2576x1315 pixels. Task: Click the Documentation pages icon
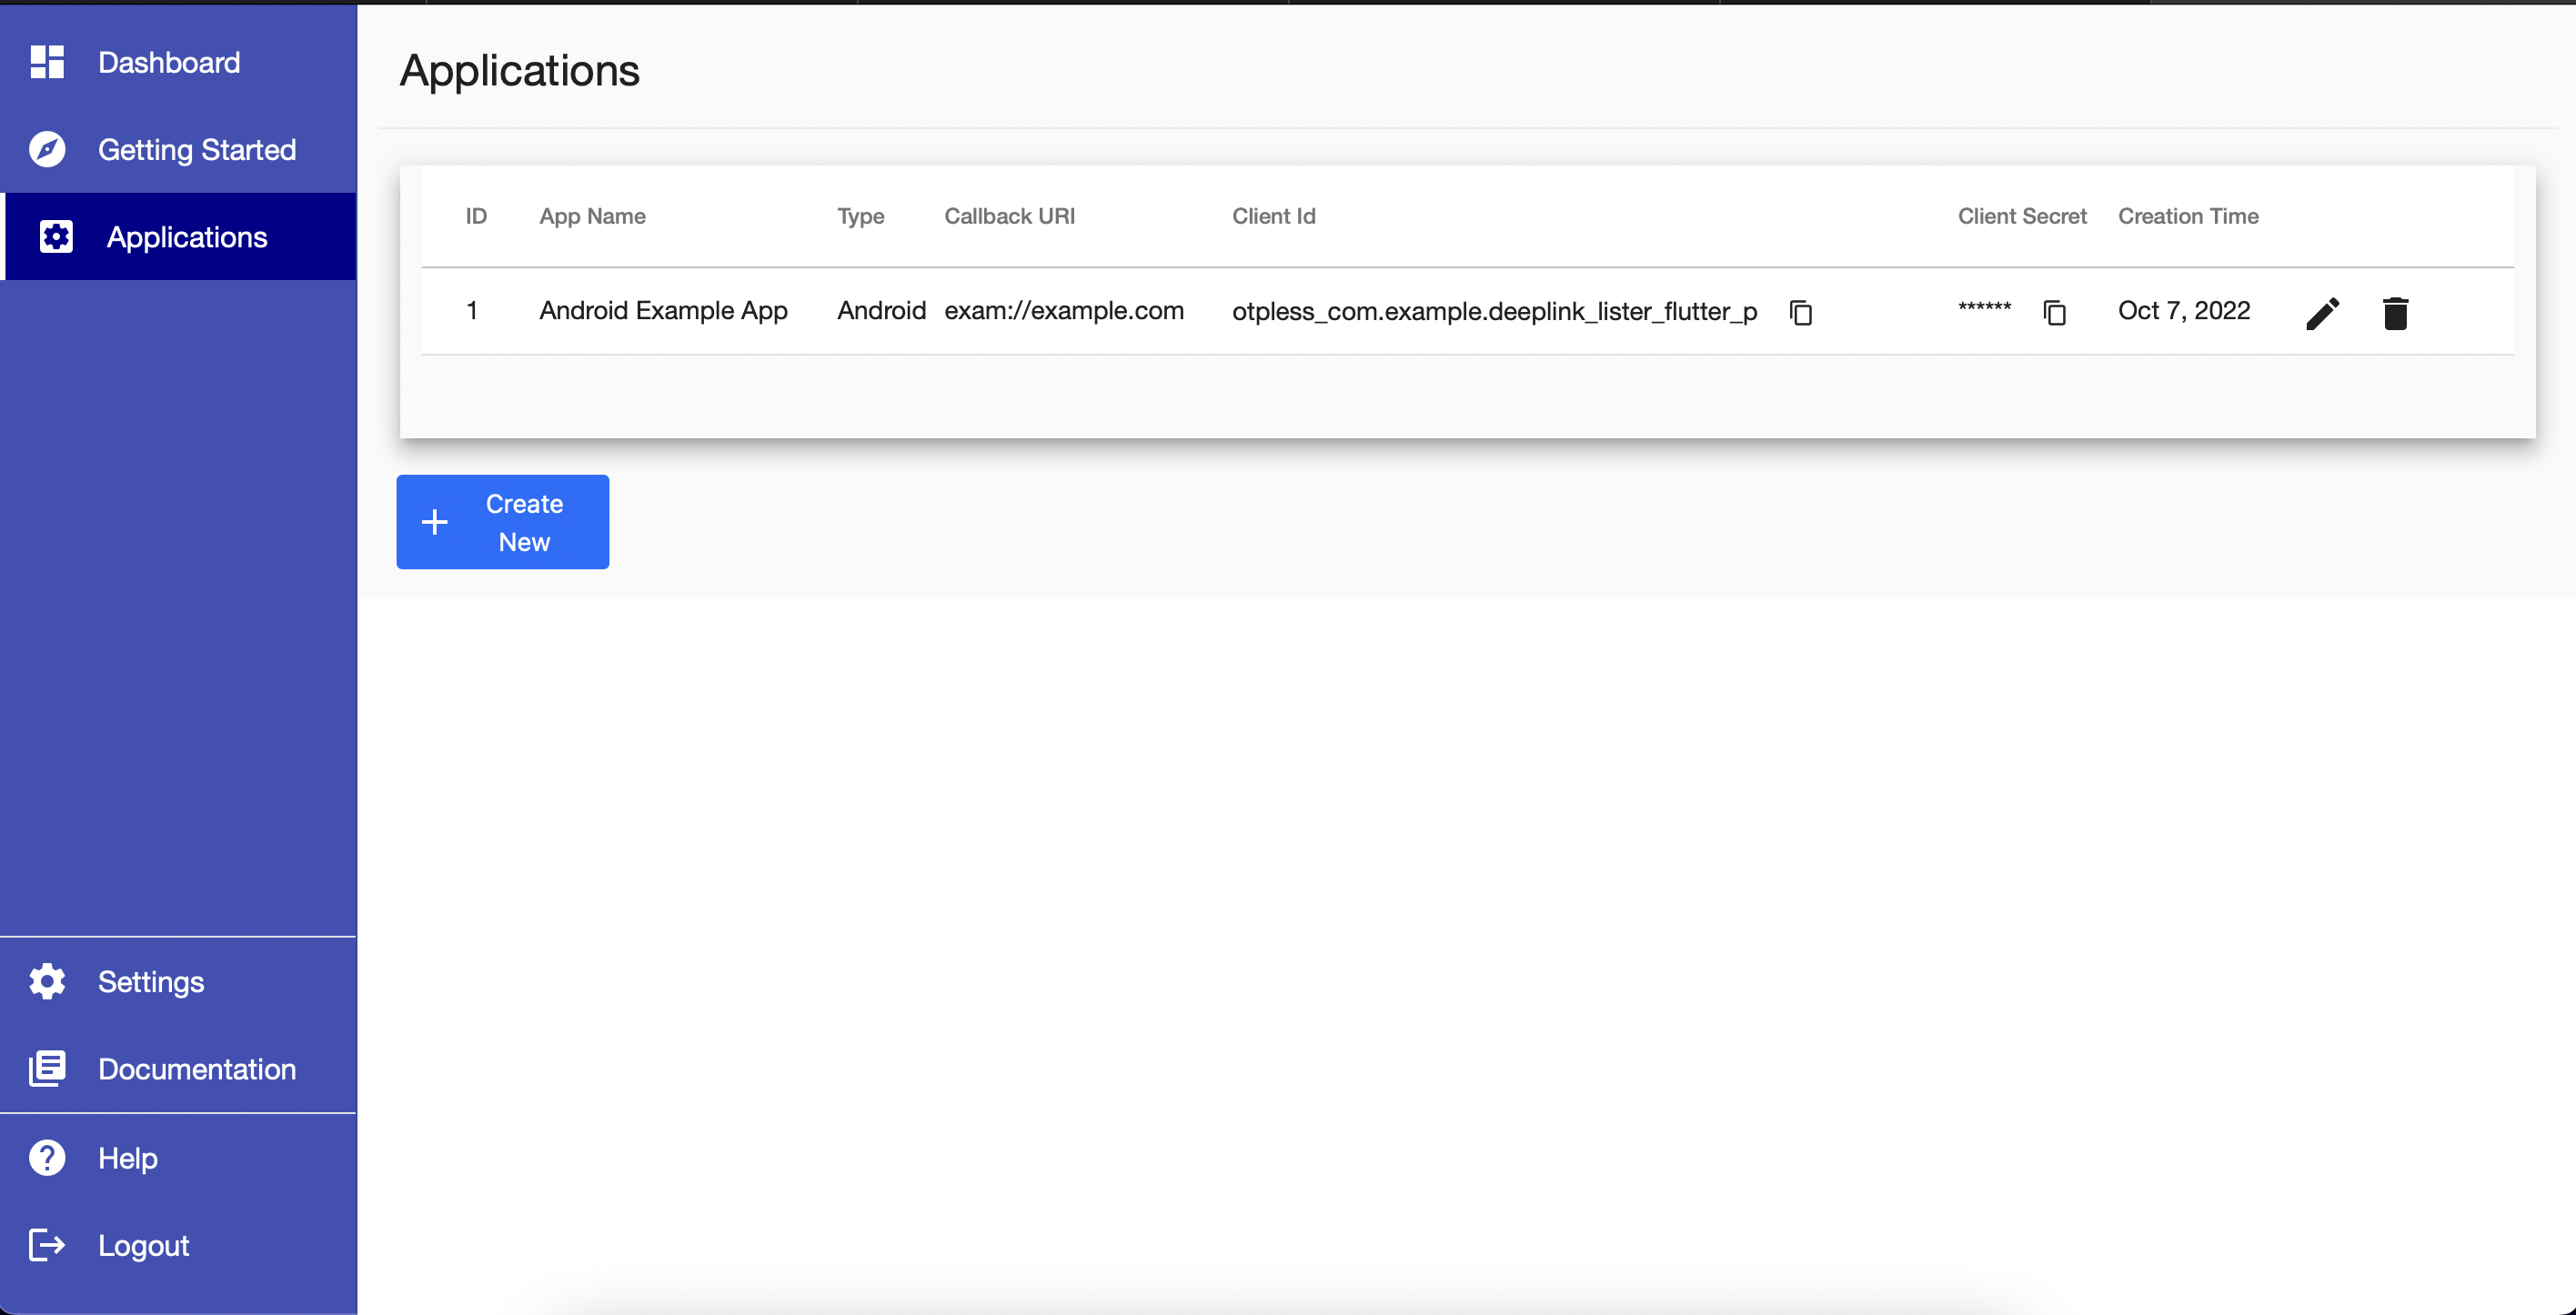[x=47, y=1069]
